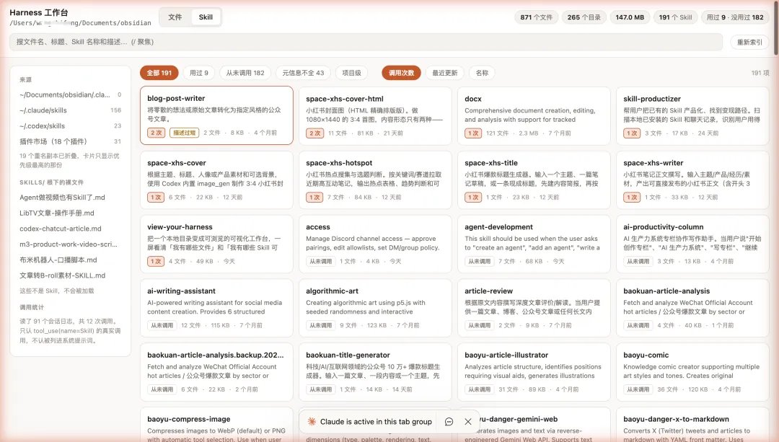Click the 描述过短 badge on blog-post-writer
The width and height of the screenshot is (779, 442).
[x=185, y=133]
